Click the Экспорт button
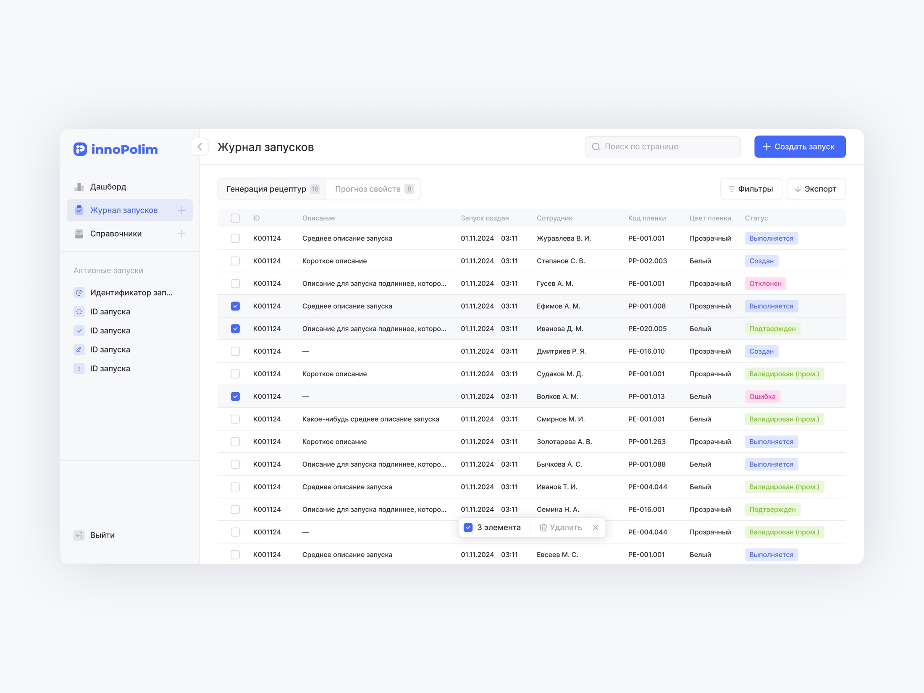Image resolution: width=924 pixels, height=693 pixels. coord(816,189)
